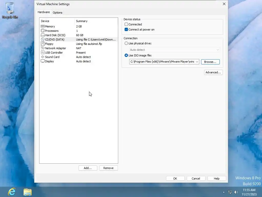Click Processors '1' summary value
The height and width of the screenshot is (197, 262).
coord(77,31)
